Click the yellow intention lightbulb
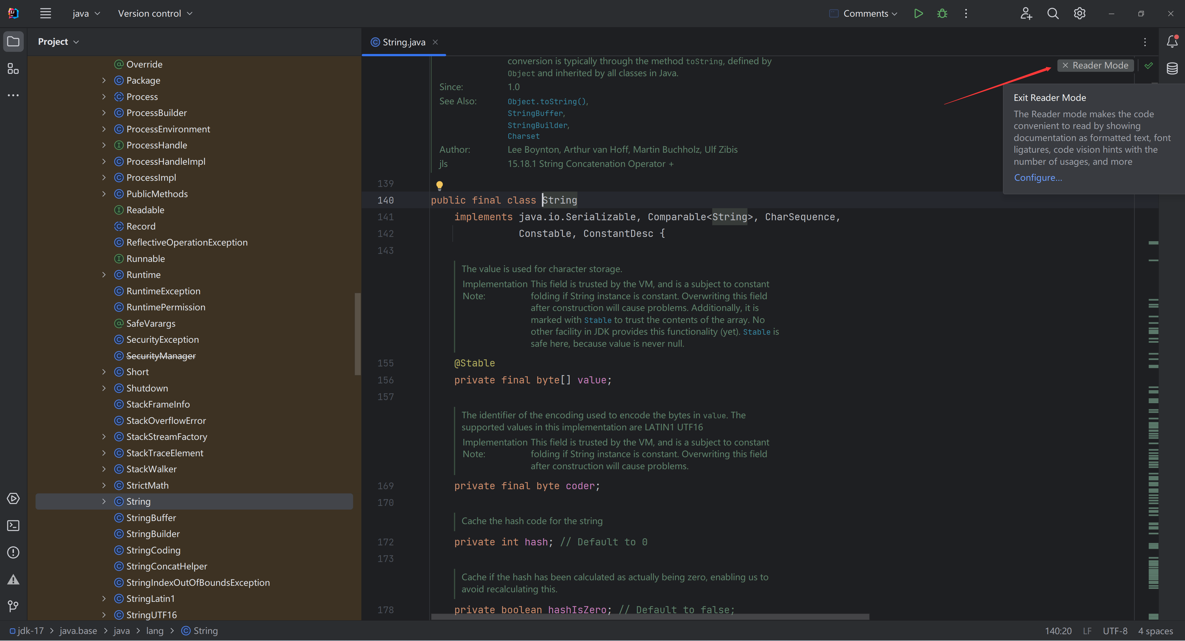1185x641 pixels. 439,185
